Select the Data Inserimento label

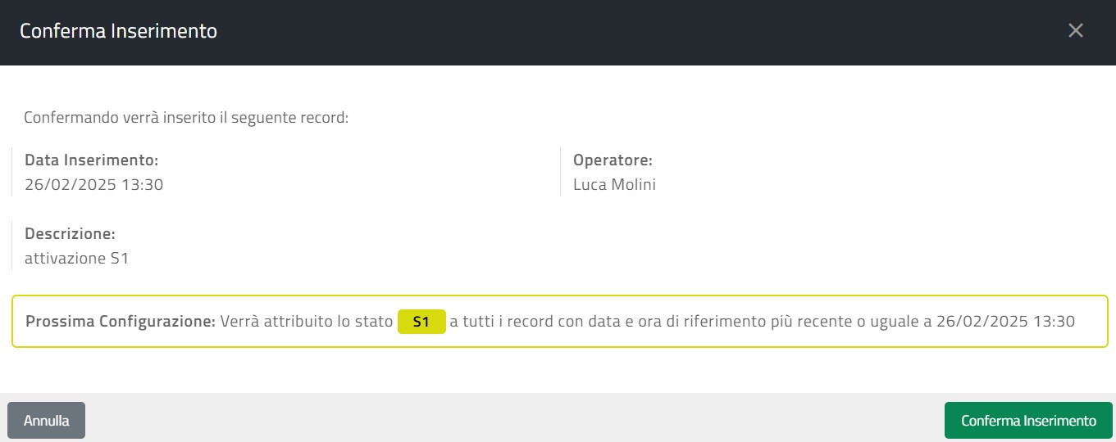[x=91, y=160]
